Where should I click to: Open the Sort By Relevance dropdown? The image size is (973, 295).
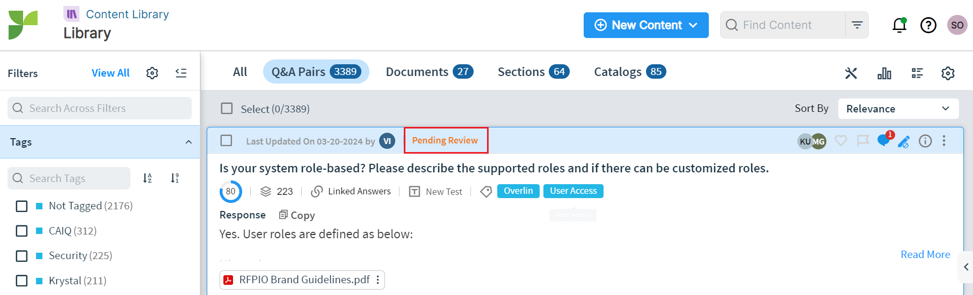[898, 109]
